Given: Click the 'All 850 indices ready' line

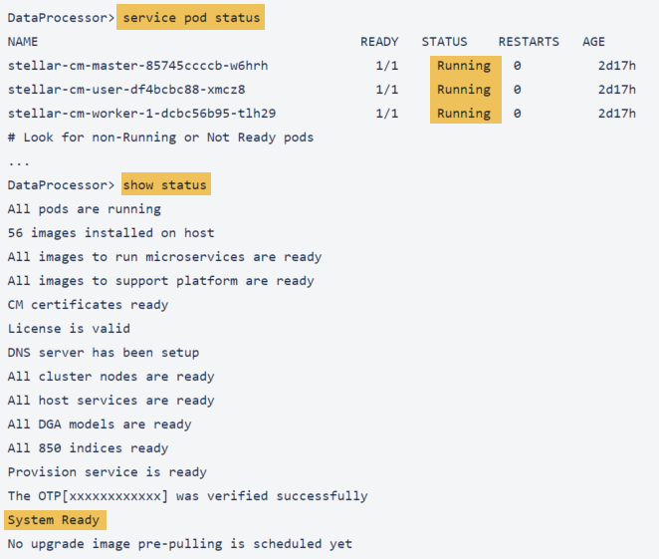Looking at the screenshot, I should (88, 448).
